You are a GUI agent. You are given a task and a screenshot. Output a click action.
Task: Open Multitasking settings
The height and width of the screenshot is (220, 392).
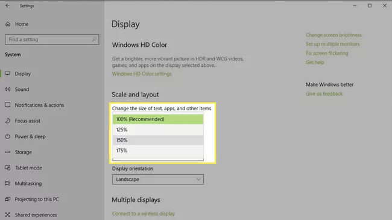28,183
